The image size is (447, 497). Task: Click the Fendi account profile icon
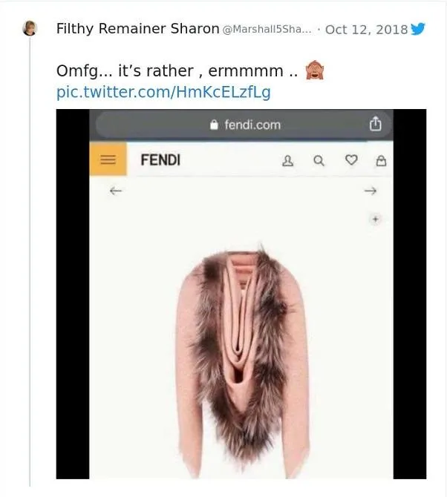point(288,160)
